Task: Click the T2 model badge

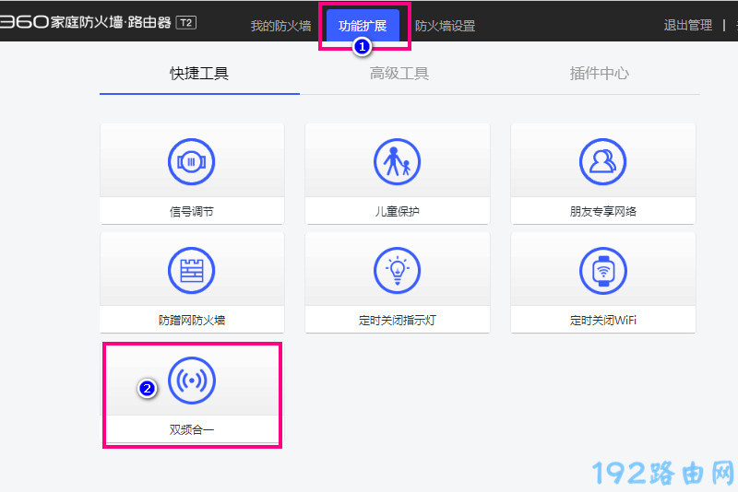Action: tap(185, 23)
